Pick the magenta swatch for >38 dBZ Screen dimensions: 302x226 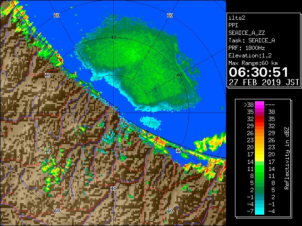pyautogui.click(x=260, y=105)
